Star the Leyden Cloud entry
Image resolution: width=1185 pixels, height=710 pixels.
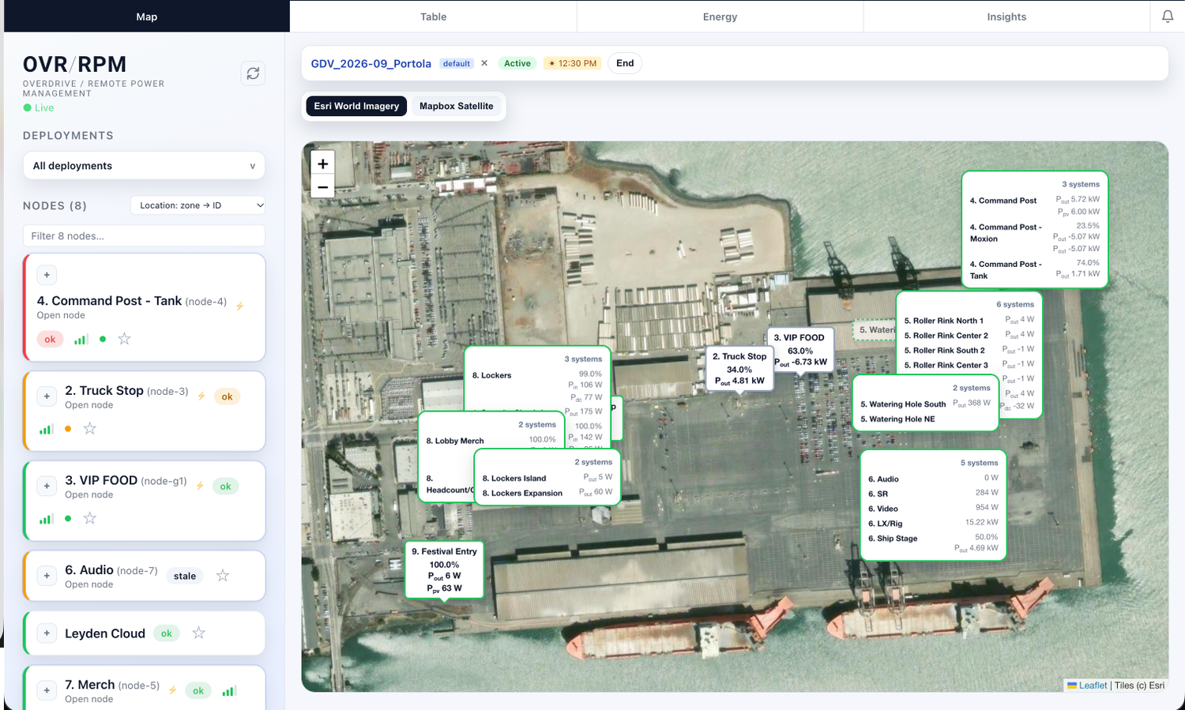tap(199, 633)
